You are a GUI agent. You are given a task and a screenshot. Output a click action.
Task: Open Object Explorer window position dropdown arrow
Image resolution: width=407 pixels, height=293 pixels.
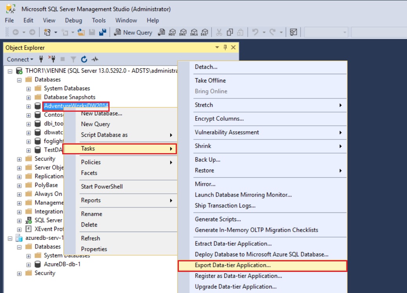[217, 47]
